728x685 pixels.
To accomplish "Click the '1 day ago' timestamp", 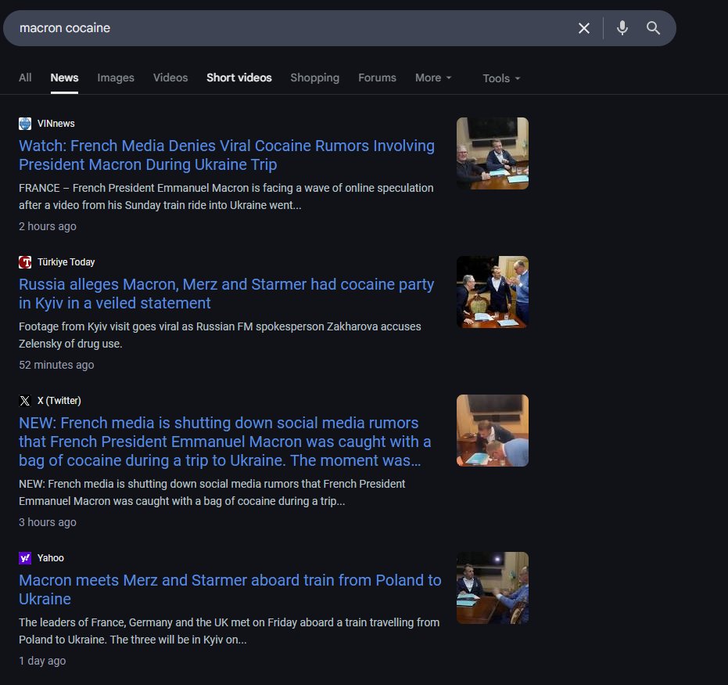I will (42, 661).
